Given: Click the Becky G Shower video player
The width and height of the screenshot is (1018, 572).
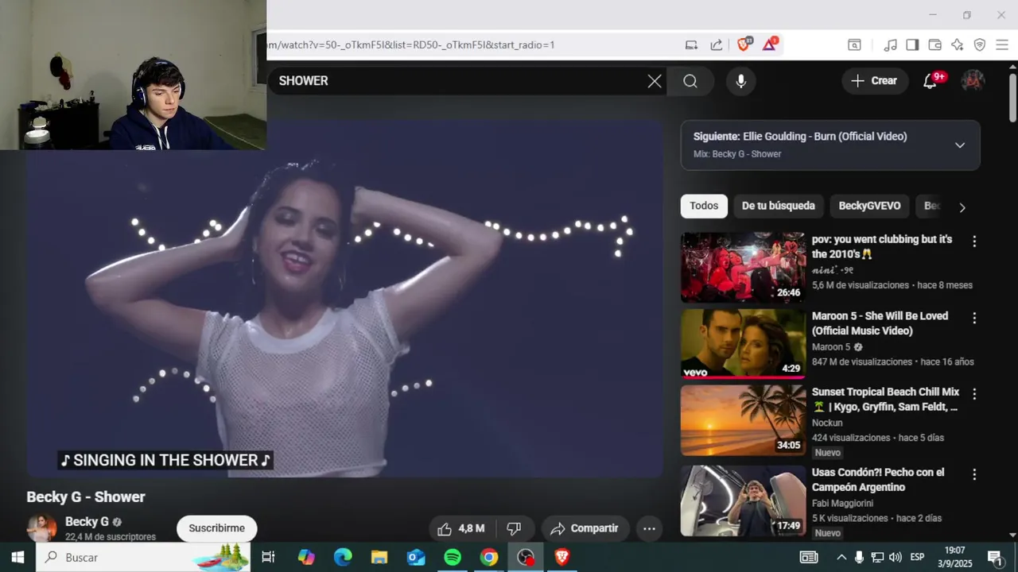Looking at the screenshot, I should tap(344, 299).
